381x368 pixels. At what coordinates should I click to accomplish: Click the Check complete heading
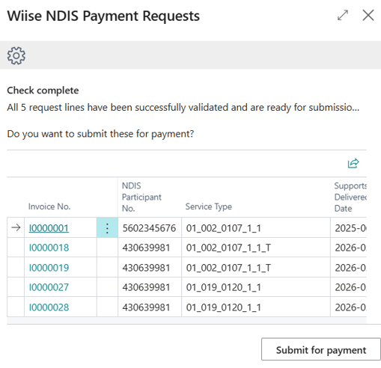pyautogui.click(x=43, y=91)
